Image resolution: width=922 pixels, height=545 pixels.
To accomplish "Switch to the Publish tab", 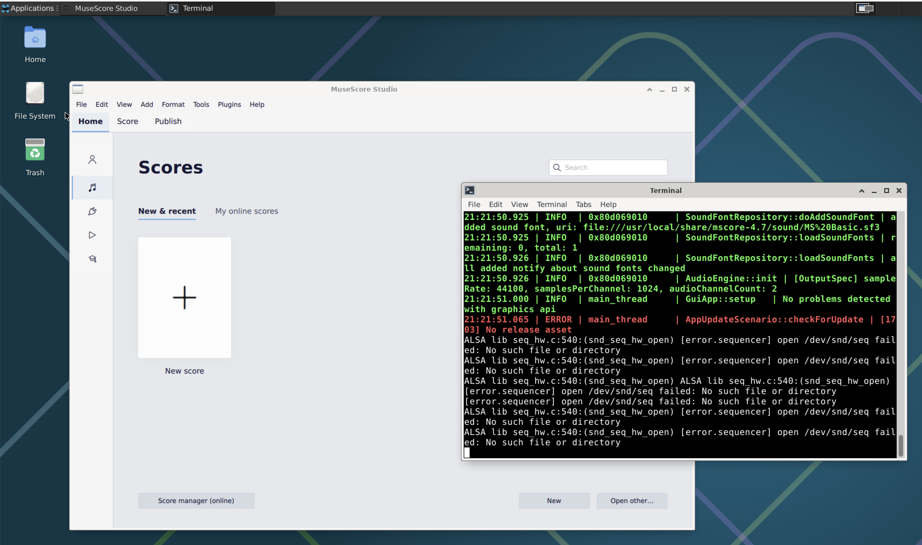I will pyautogui.click(x=168, y=121).
